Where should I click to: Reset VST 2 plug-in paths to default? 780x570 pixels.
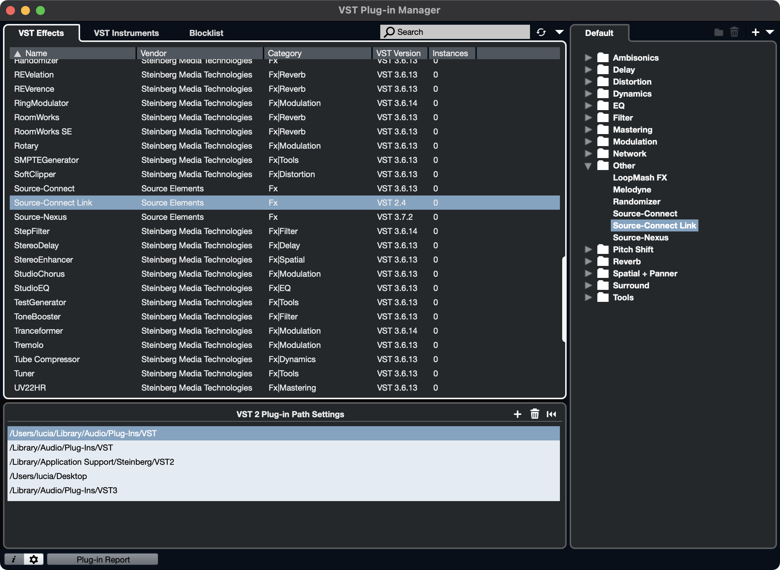click(x=551, y=414)
